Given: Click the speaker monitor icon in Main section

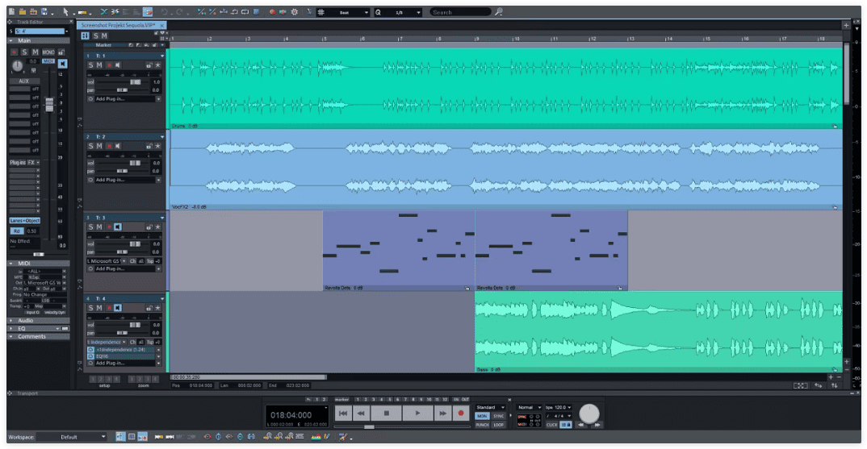Looking at the screenshot, I should pos(62,64).
